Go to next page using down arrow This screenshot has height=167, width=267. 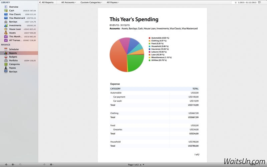point(144,165)
